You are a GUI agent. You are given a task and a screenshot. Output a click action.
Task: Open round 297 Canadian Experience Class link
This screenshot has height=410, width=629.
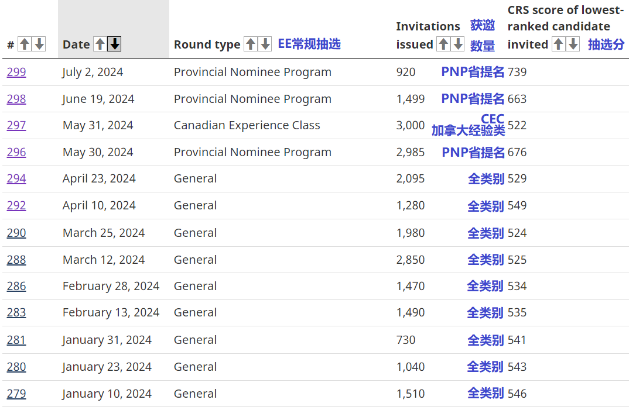point(16,125)
